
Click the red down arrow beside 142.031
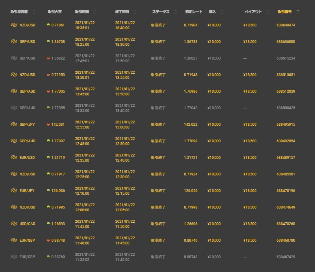[x=48, y=124]
